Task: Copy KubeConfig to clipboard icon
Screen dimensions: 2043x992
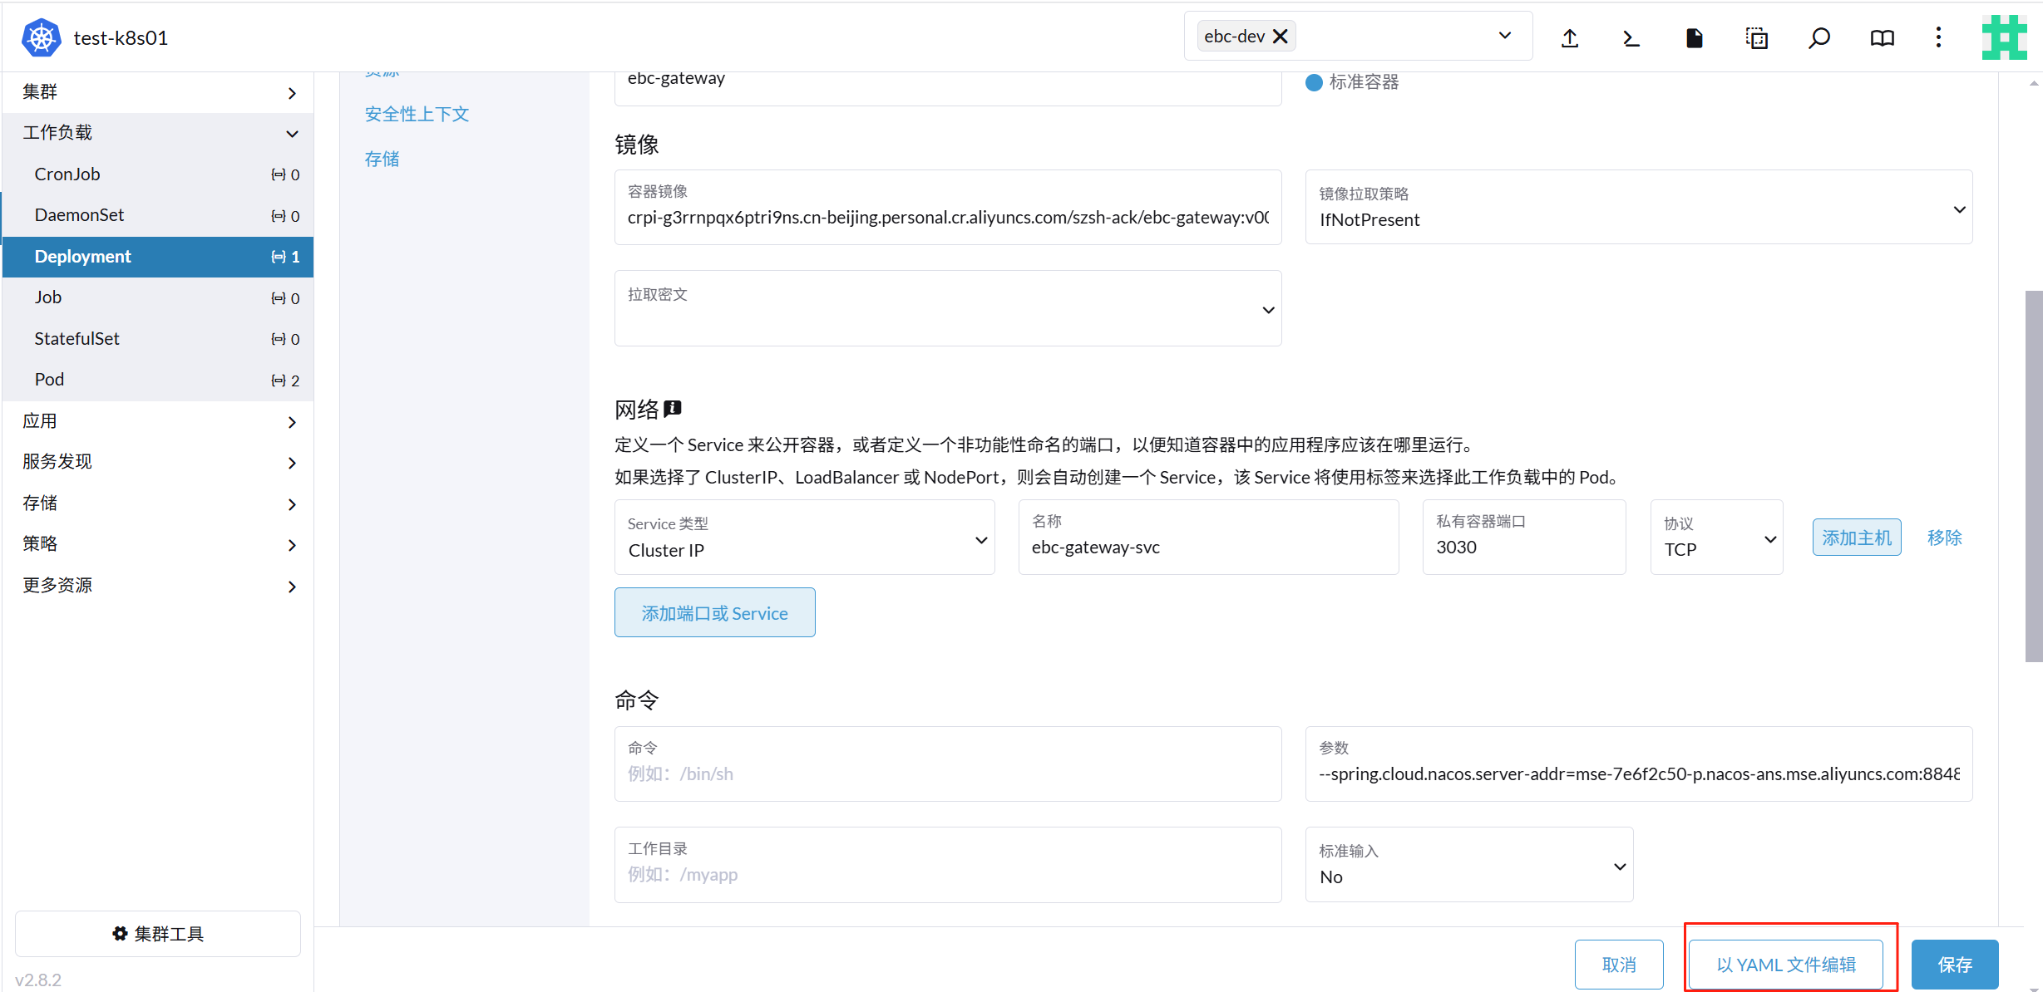Action: coord(1756,37)
